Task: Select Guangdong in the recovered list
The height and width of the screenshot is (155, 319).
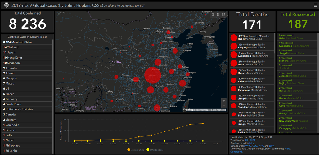Action: (294, 44)
